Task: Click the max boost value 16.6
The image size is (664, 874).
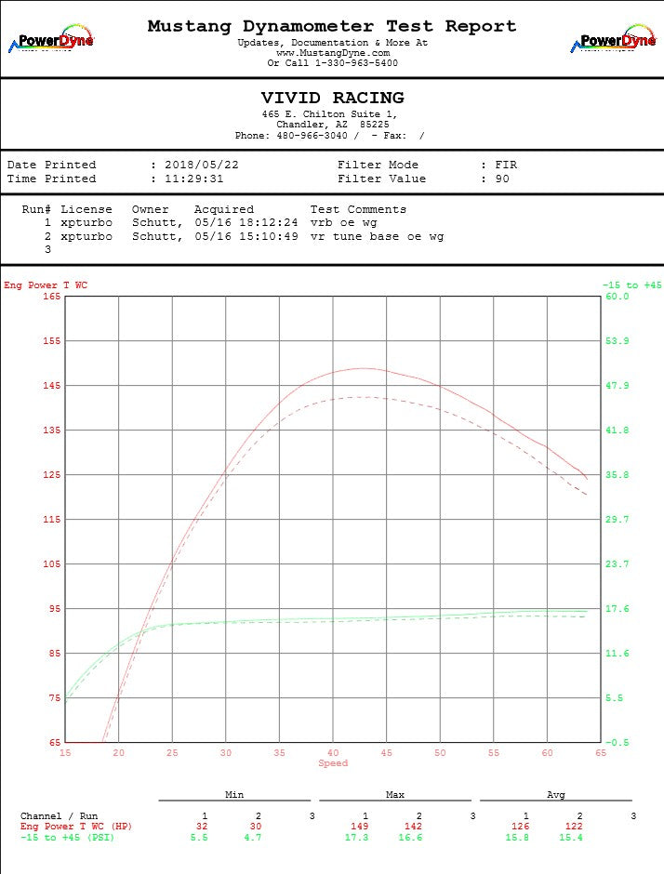Action: [x=410, y=837]
